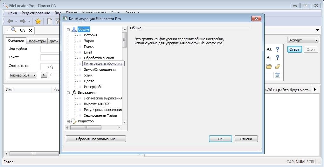Select Хеширование Файла tree item
This screenshot has height=167, width=324.
pyautogui.click(x=100, y=115)
